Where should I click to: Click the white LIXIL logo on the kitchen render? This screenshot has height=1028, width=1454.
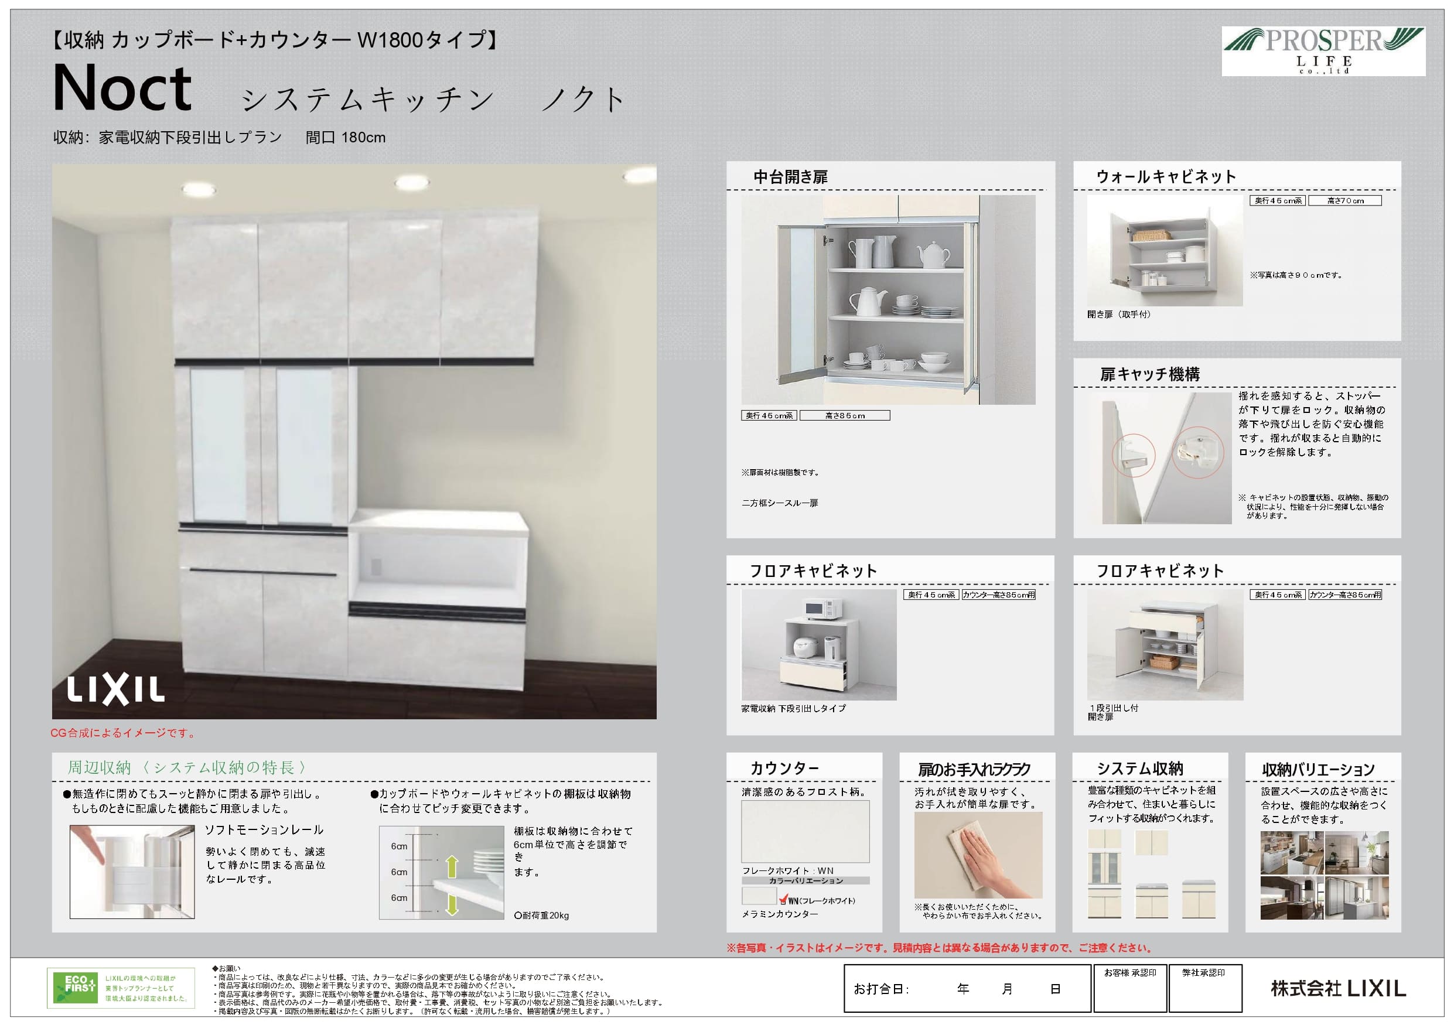[116, 690]
